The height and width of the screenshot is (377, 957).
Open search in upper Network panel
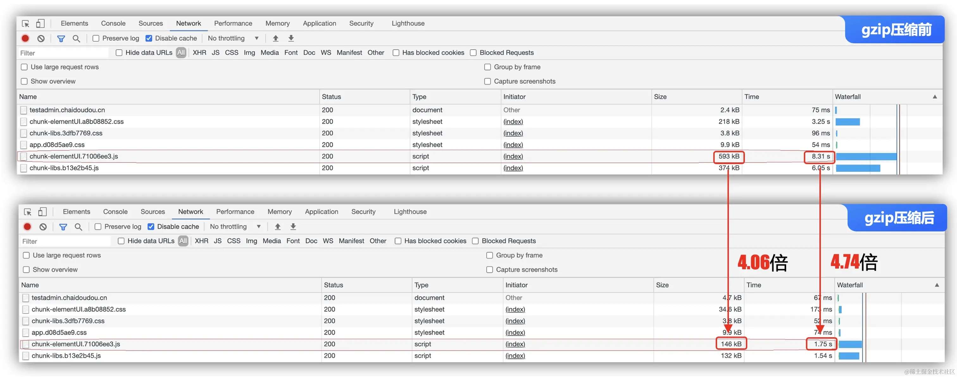(x=76, y=38)
